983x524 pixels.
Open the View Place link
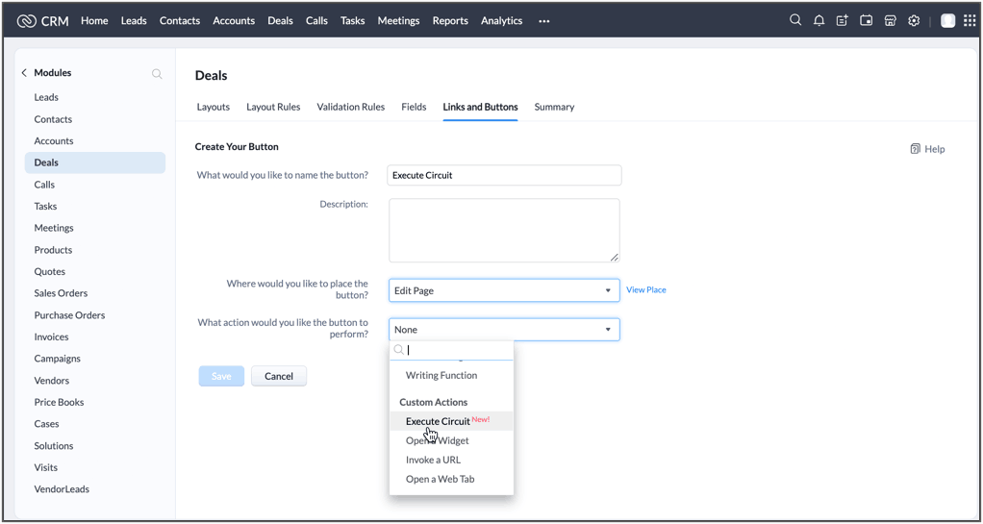645,289
